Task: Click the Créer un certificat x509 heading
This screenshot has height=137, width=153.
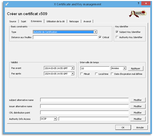Action: [x=27, y=14]
